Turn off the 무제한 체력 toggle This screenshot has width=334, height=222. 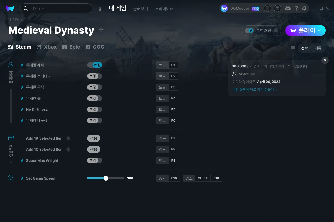95,65
